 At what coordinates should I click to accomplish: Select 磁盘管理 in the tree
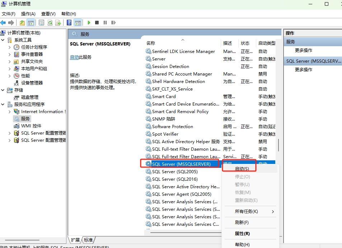[x=30, y=97]
